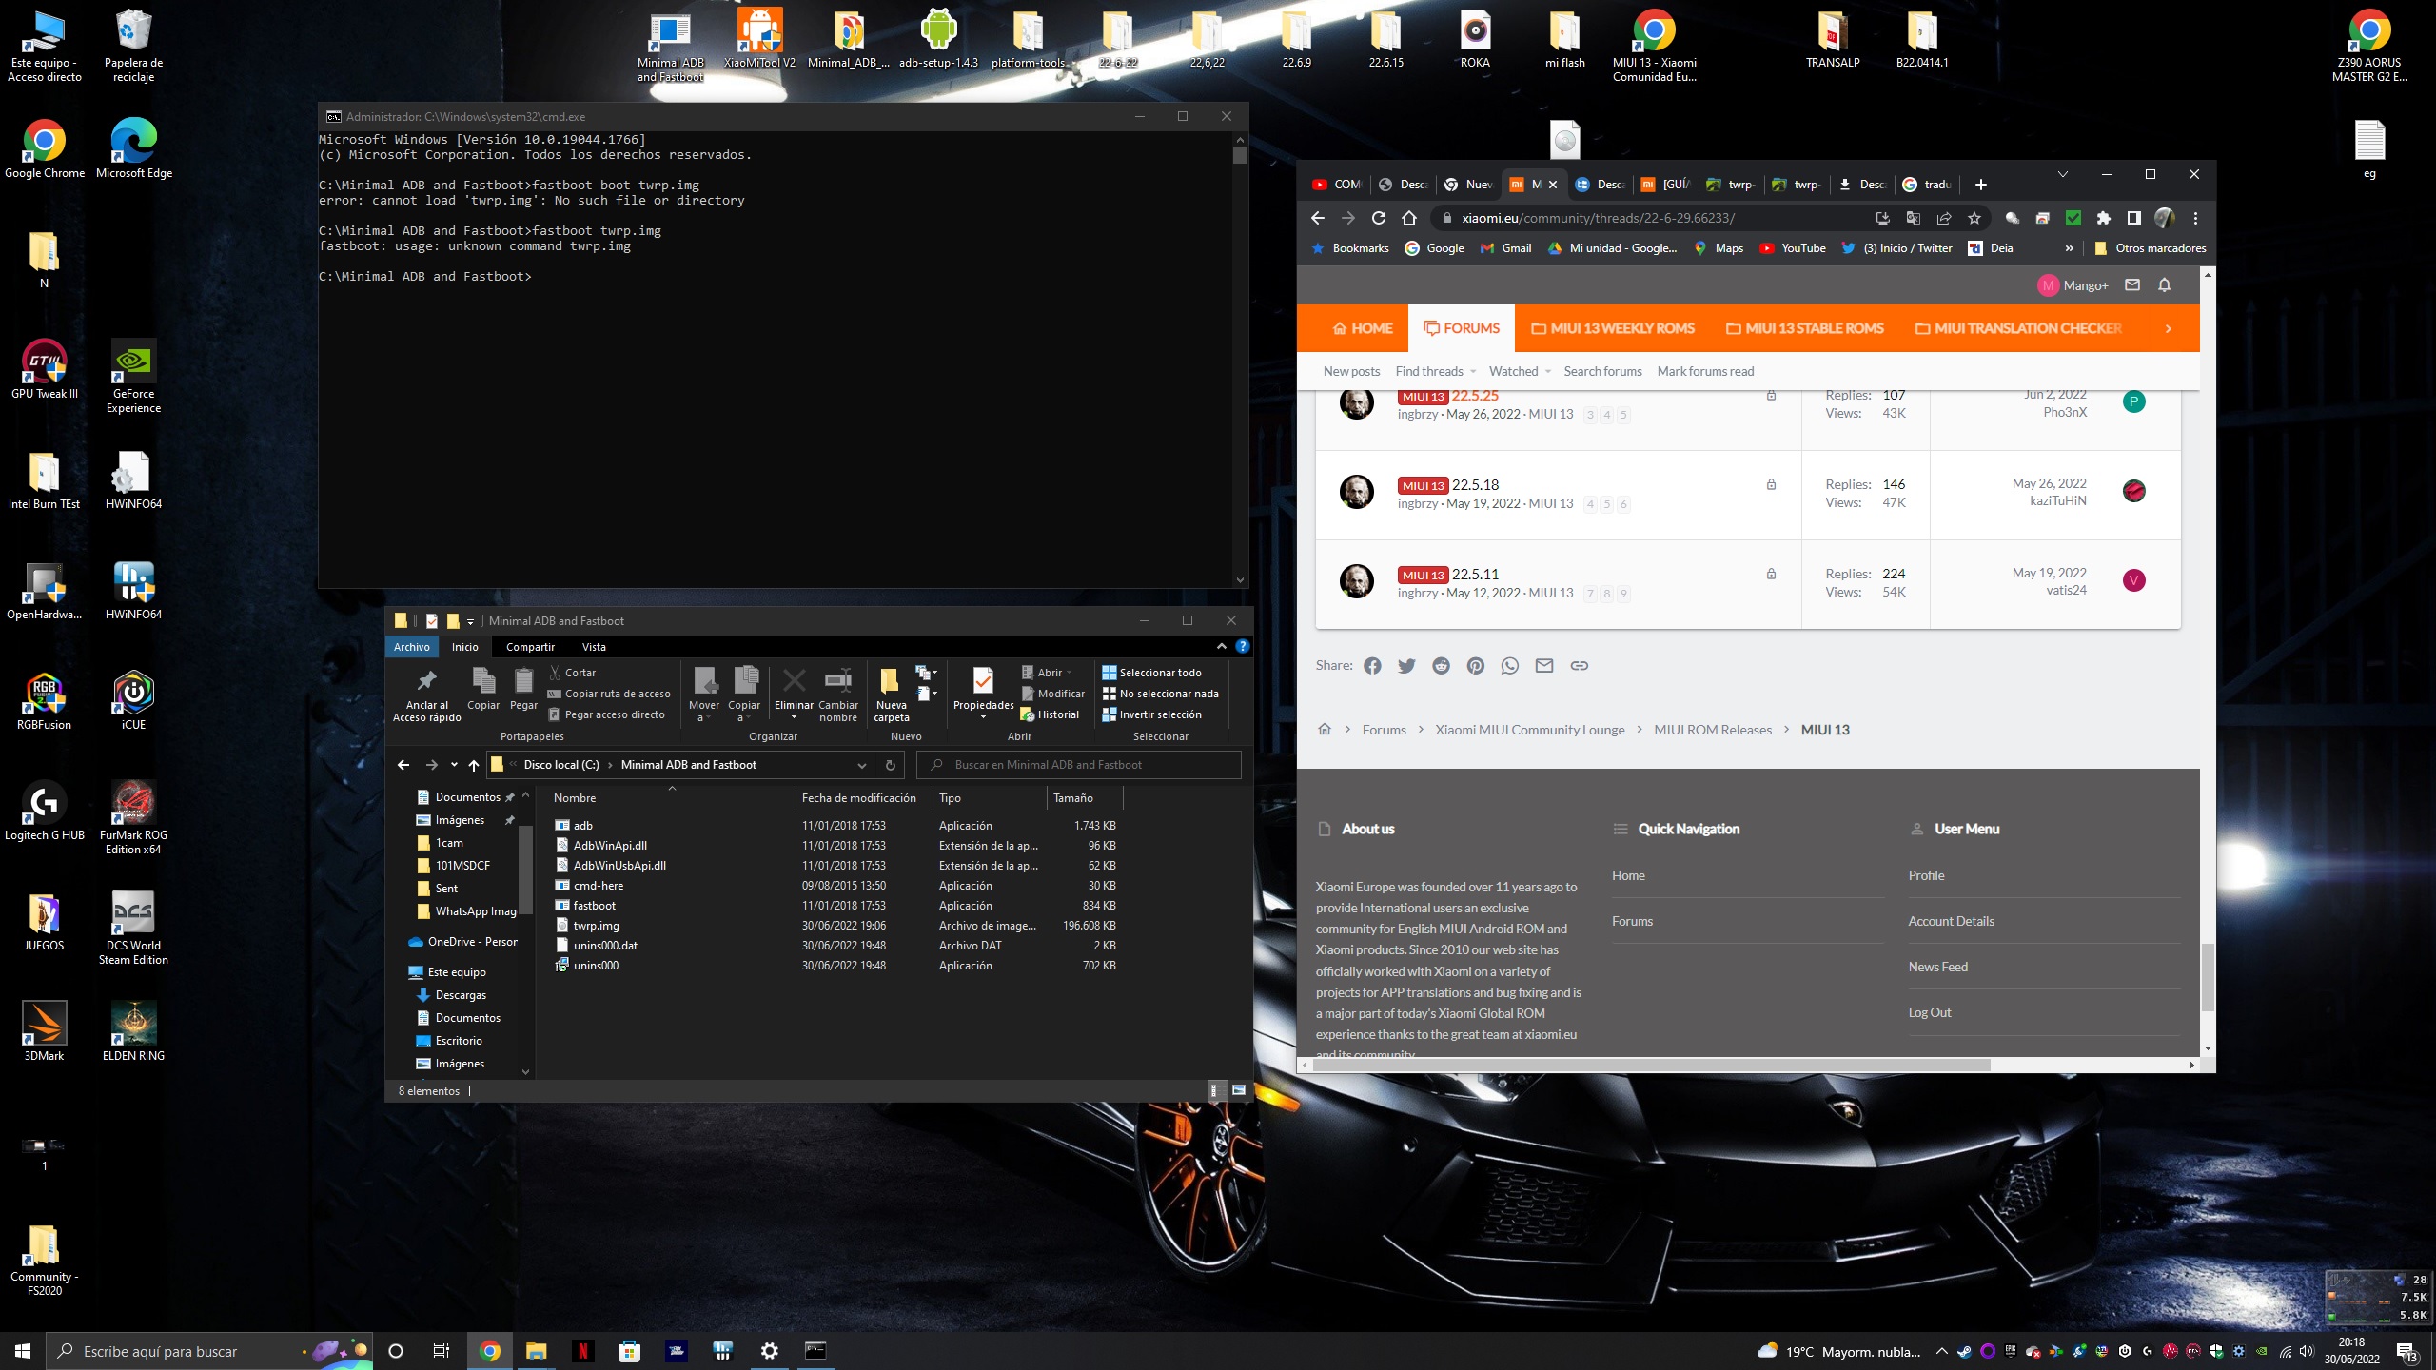Image resolution: width=2436 pixels, height=1370 pixels.
Task: Click Search forums link
Action: [x=1602, y=371]
